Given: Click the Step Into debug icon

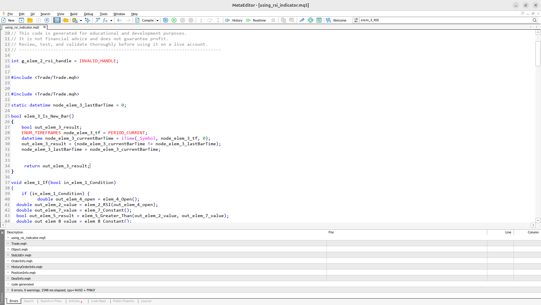Looking at the screenshot, I should point(201,20).
